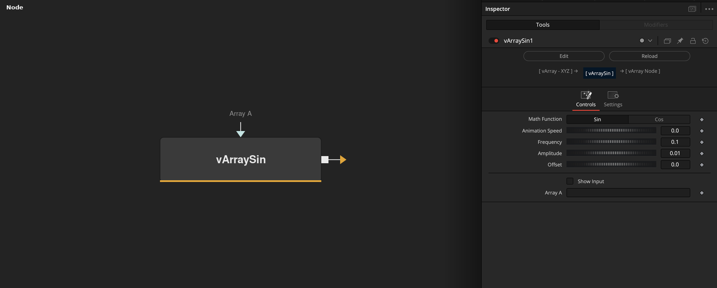Click the node's white output square
The height and width of the screenshot is (288, 717).
click(x=325, y=160)
